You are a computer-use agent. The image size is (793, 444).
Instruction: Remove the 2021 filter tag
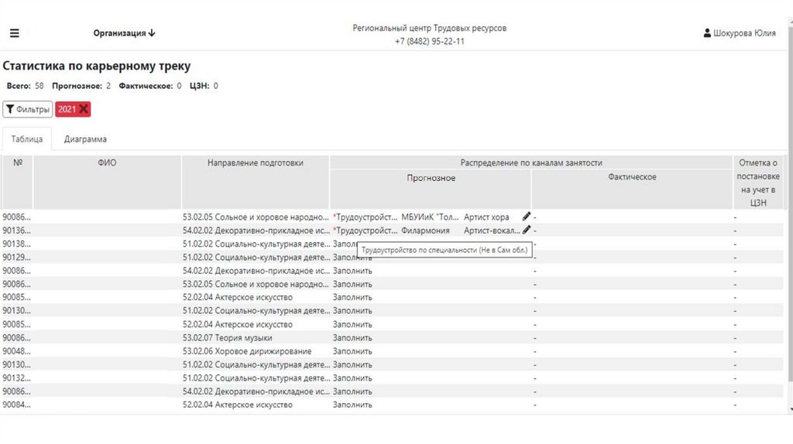point(84,109)
